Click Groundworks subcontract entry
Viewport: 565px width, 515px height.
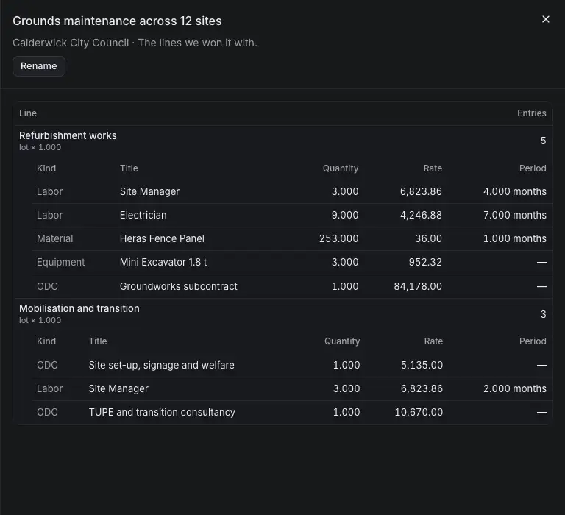(x=178, y=286)
